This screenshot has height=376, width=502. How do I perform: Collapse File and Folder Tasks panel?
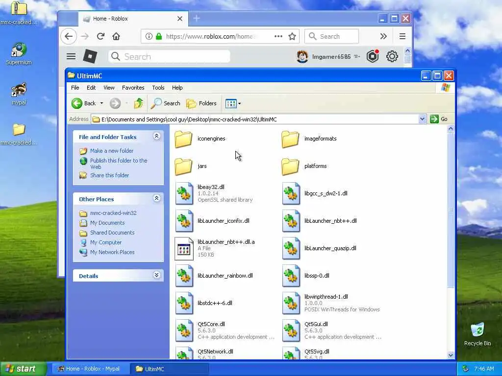(156, 137)
